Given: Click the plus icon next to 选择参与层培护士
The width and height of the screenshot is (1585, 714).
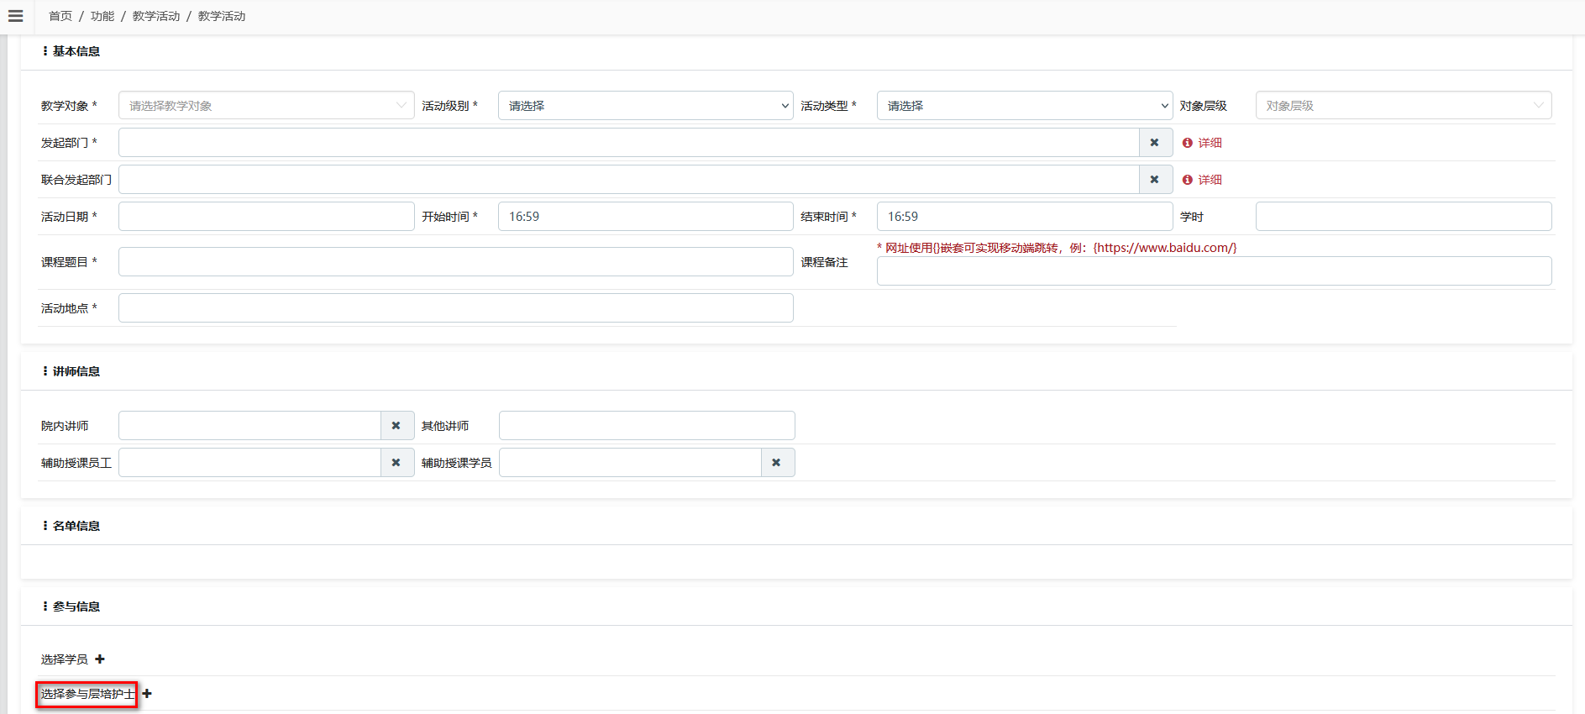Looking at the screenshot, I should 147,694.
